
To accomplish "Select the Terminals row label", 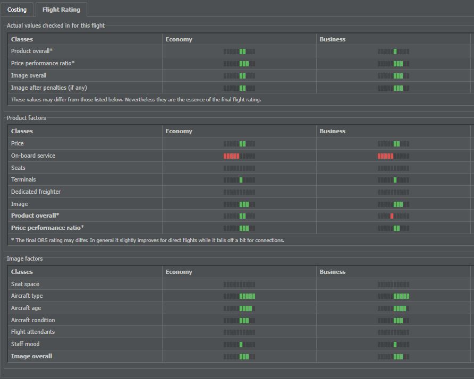I will [23, 179].
